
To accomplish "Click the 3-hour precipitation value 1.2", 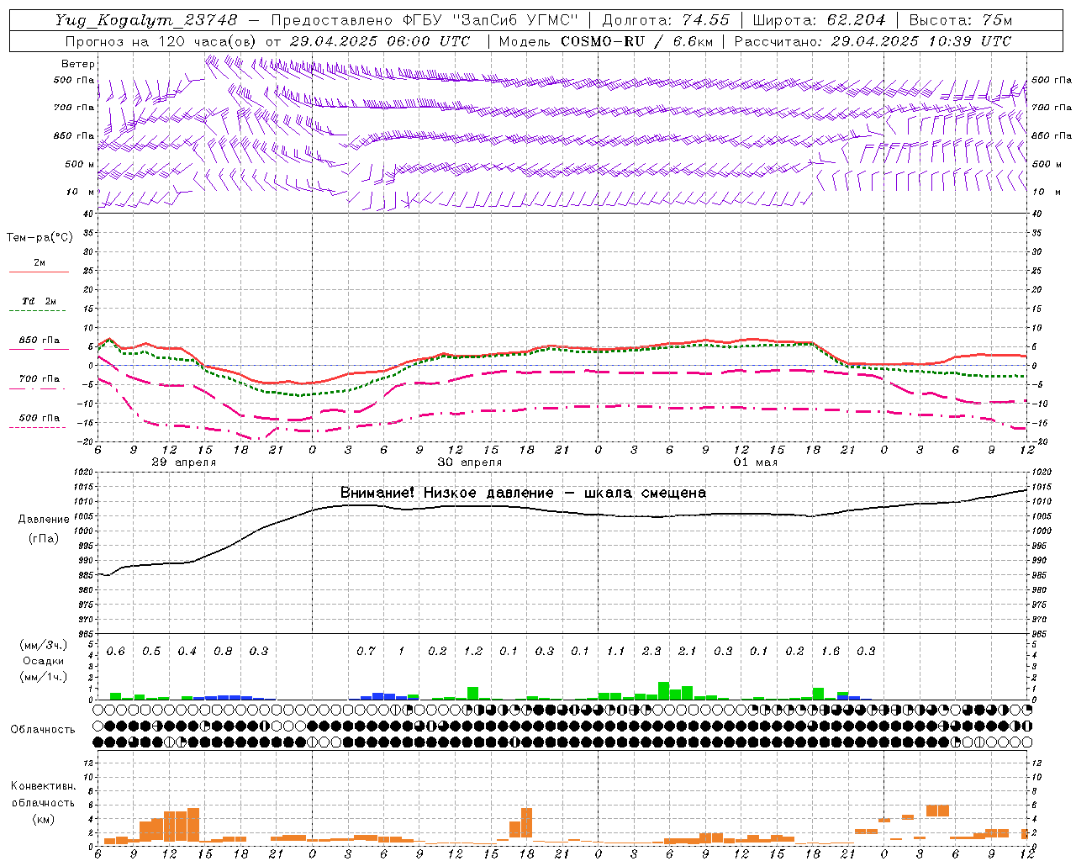I will point(473,652).
